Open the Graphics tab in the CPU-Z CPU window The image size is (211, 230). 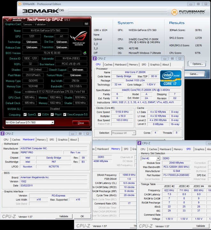pyautogui.click(x=155, y=65)
